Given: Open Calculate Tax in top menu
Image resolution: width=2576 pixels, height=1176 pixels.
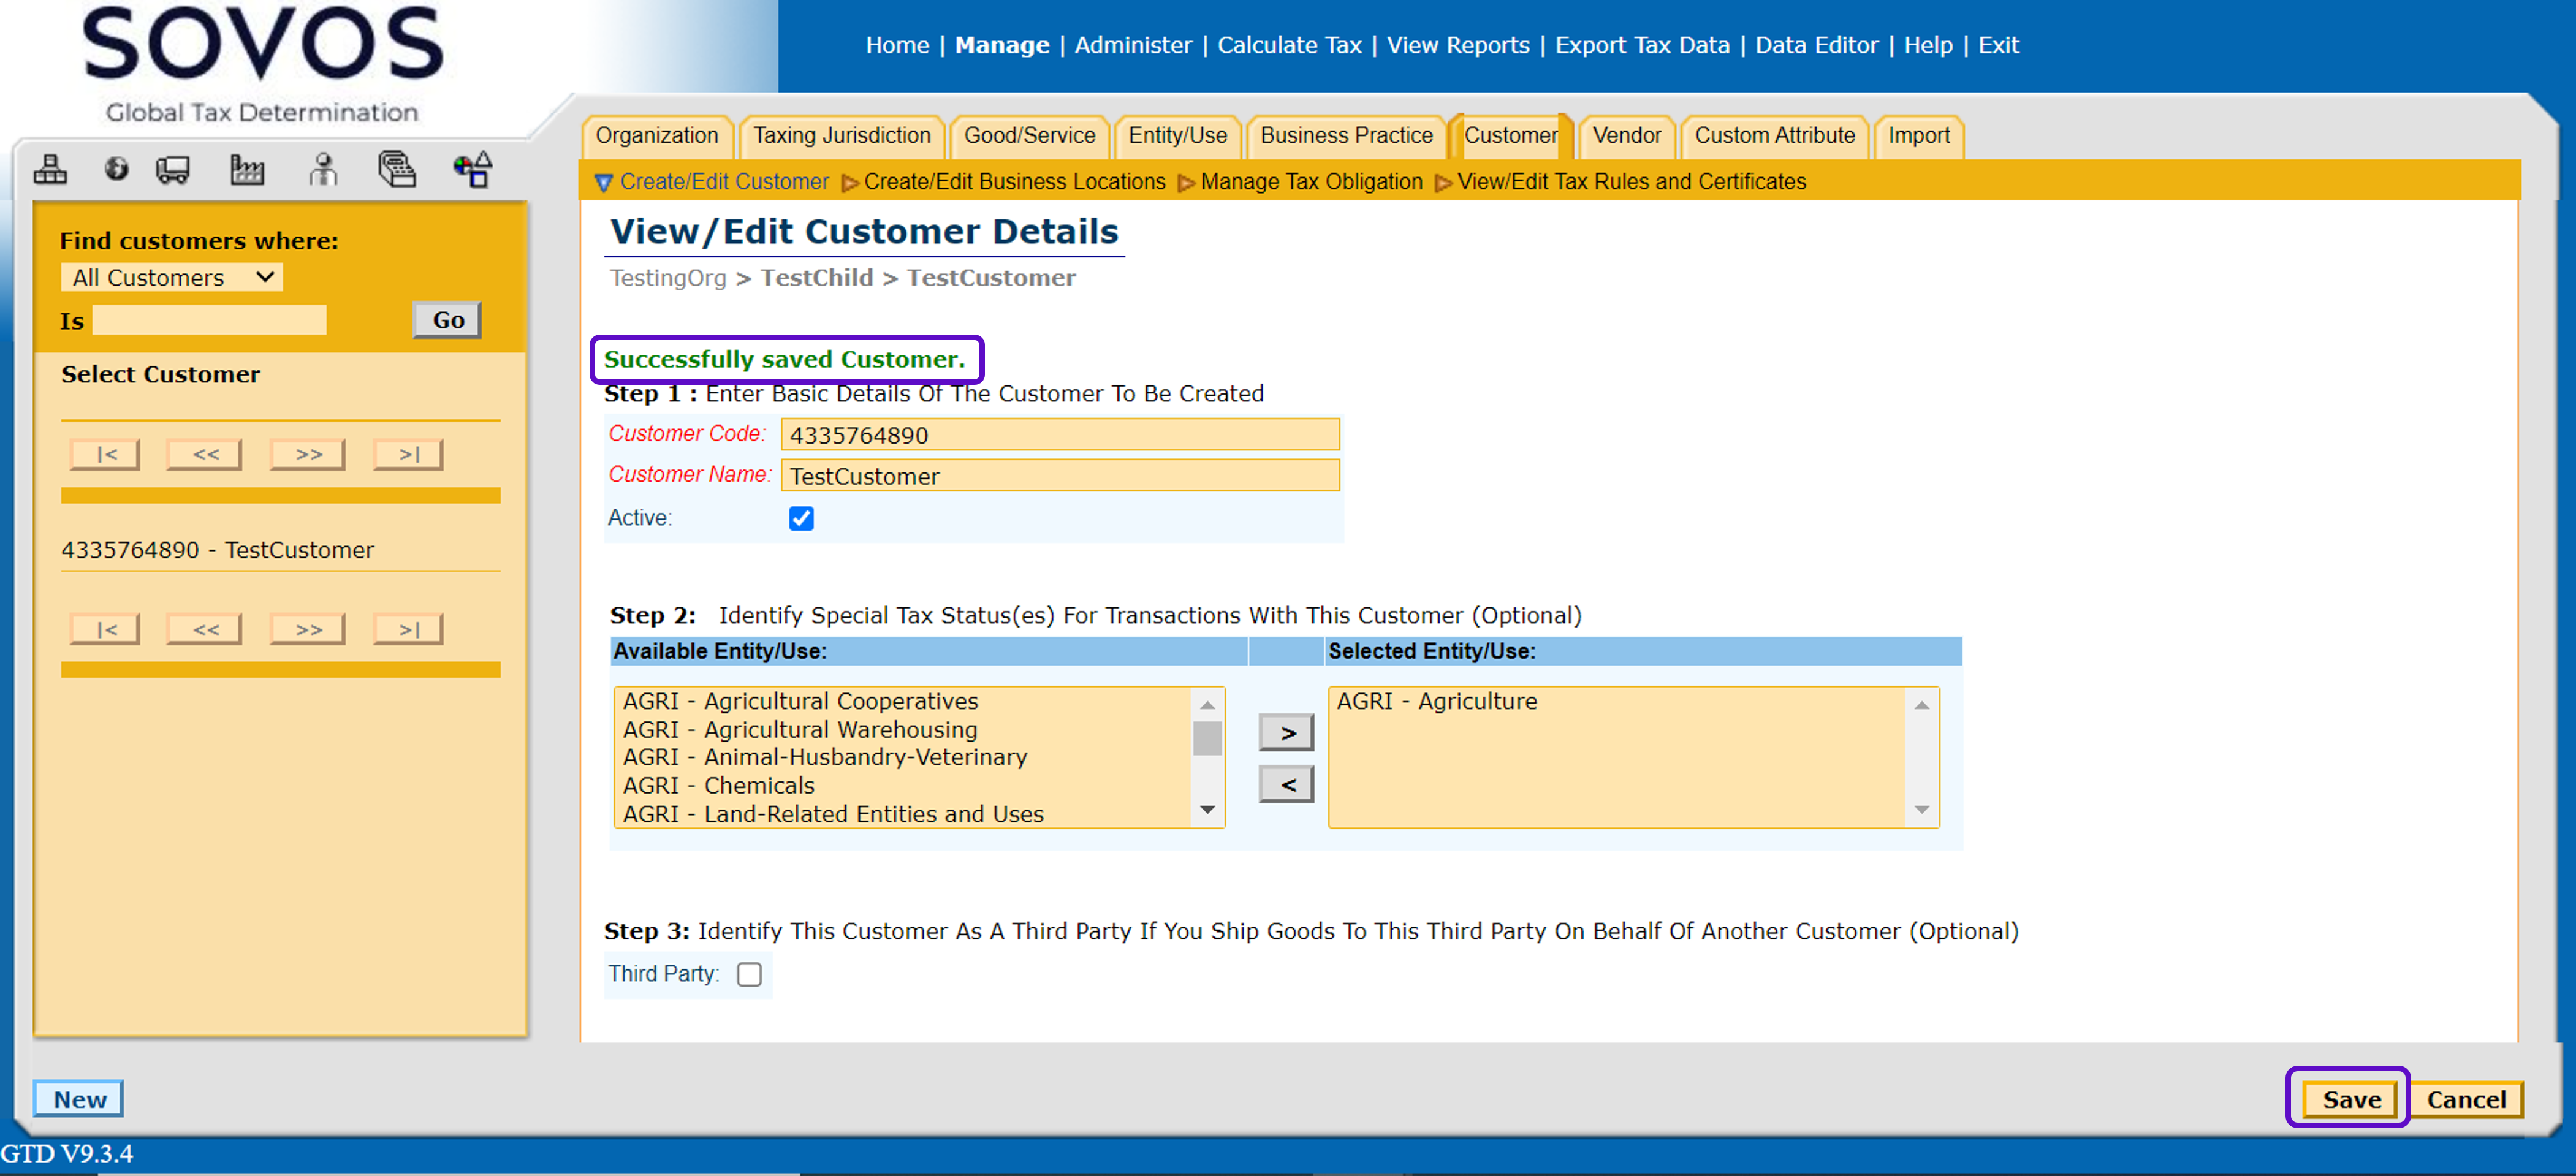Looking at the screenshot, I should coord(1289,45).
